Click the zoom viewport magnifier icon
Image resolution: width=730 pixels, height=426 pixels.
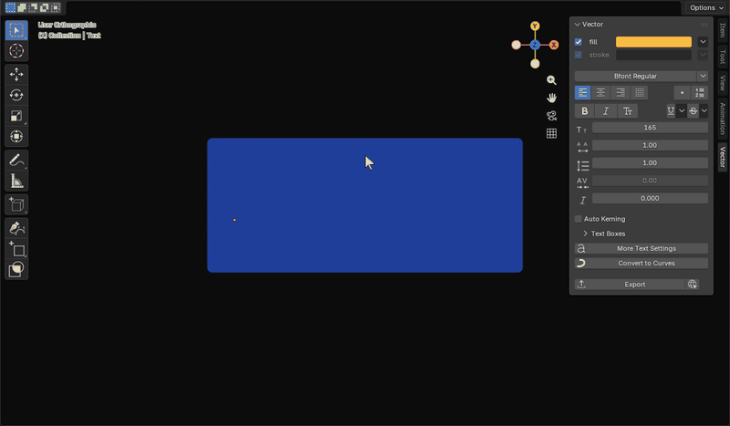[x=551, y=80]
